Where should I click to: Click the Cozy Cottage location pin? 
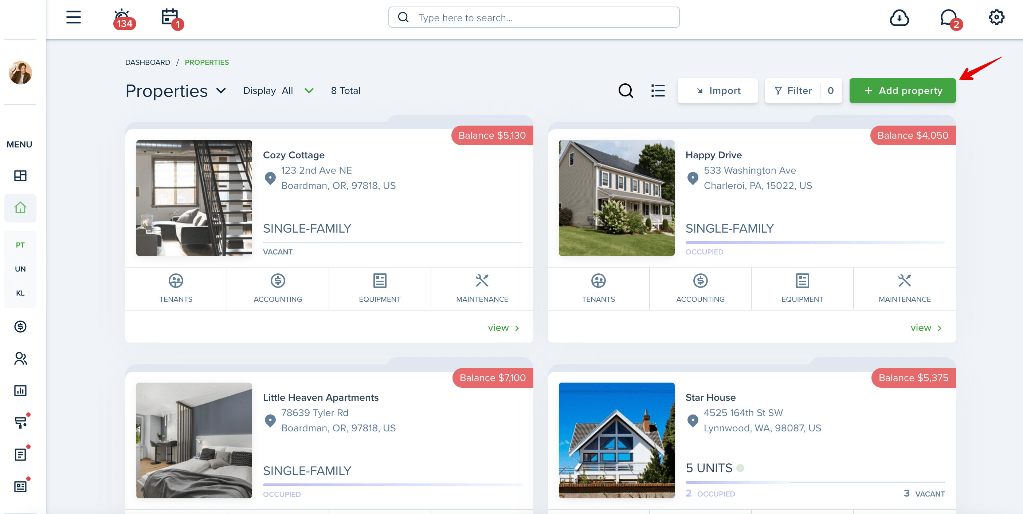270,178
